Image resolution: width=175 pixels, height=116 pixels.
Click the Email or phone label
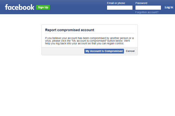(x=116, y=3)
